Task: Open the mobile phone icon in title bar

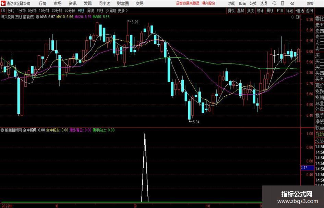Action: pos(283,3)
